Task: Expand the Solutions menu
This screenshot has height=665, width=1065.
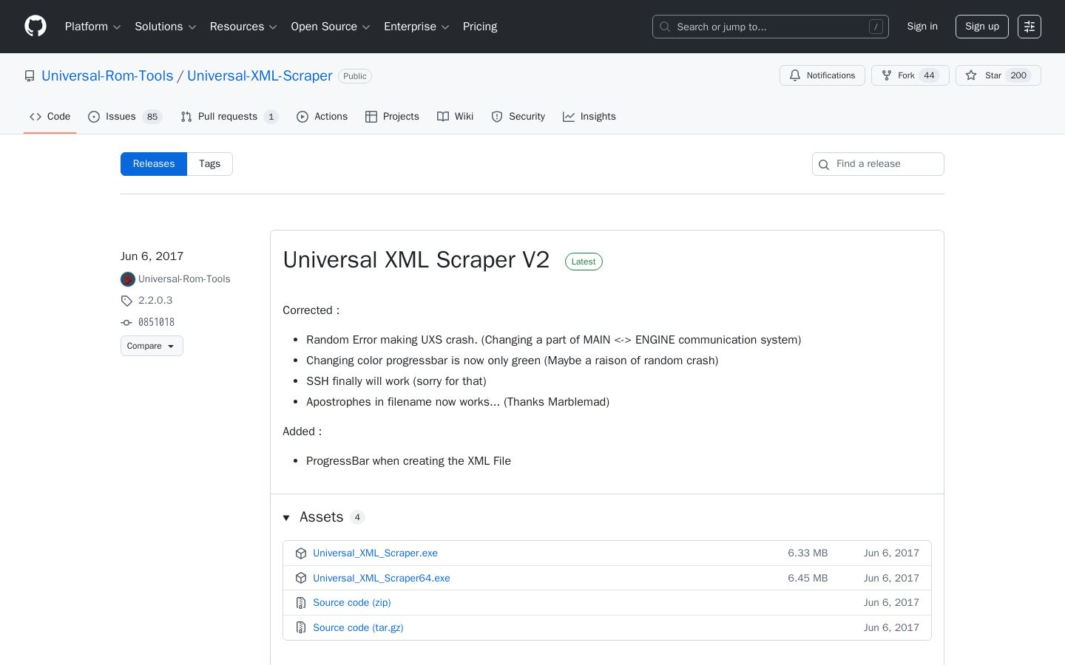Action: [x=166, y=27]
